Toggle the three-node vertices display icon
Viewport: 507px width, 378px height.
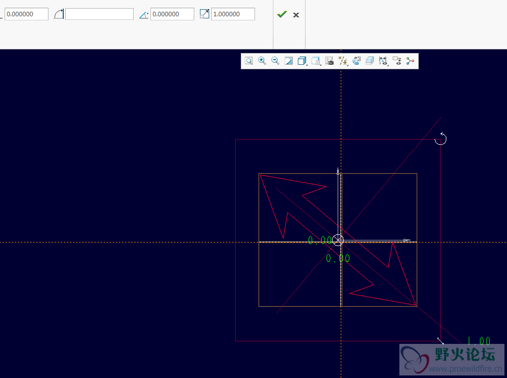[410, 61]
